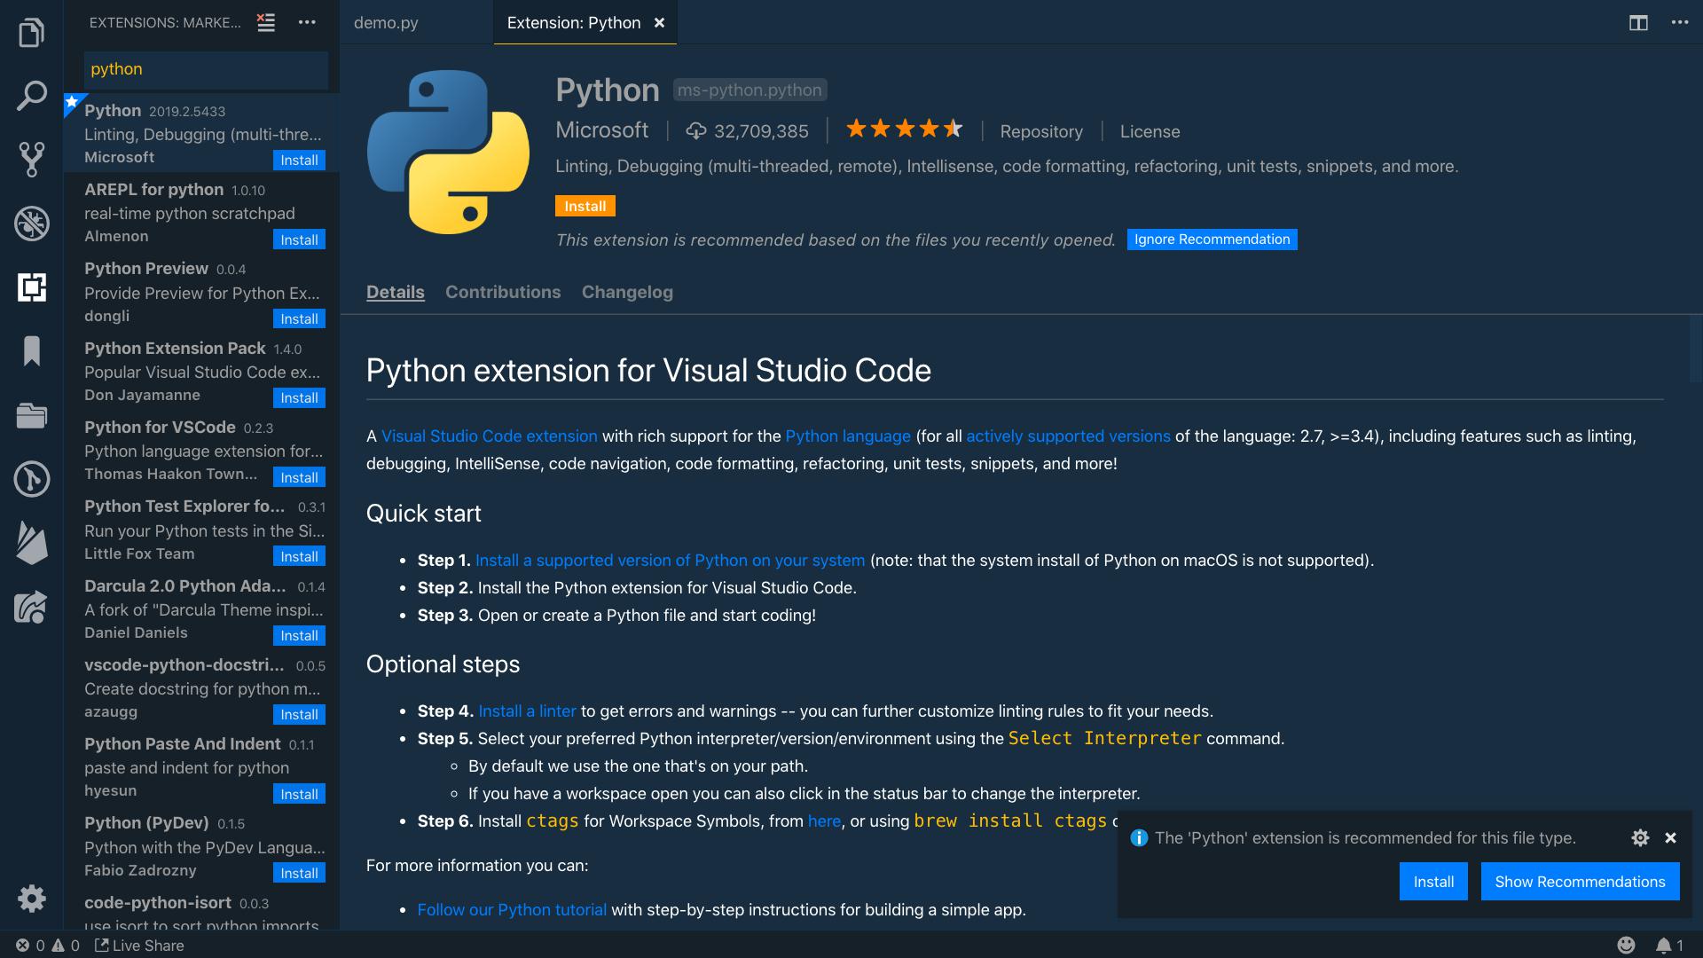
Task: Click the Extensions sidebar icon
Action: [32, 287]
